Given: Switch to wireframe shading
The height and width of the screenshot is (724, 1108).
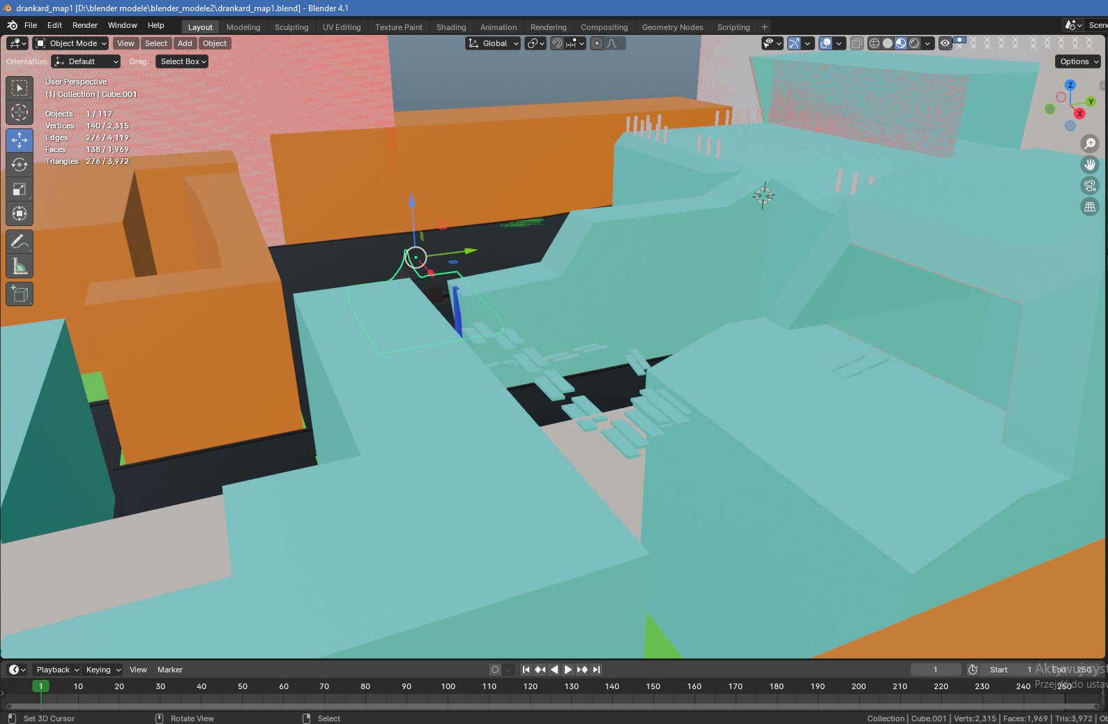Looking at the screenshot, I should (x=874, y=43).
